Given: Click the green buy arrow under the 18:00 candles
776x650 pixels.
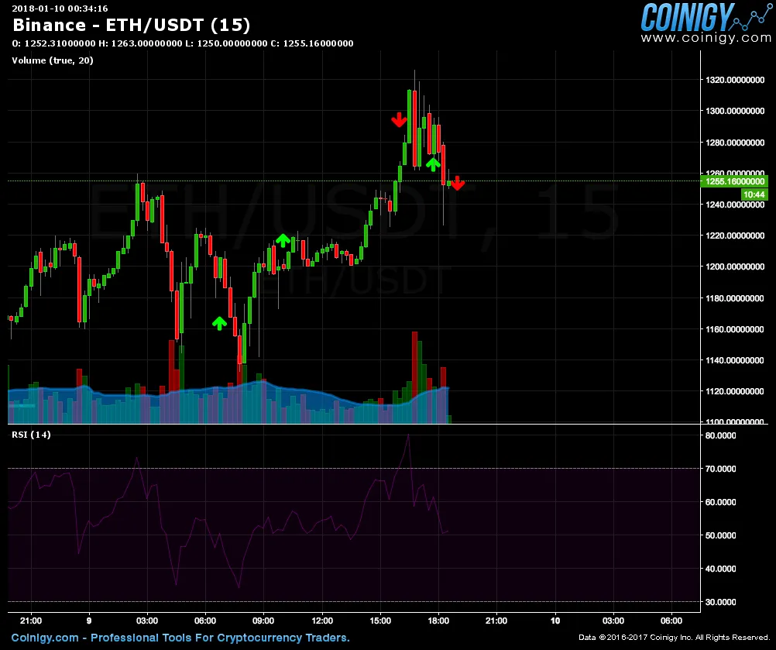Looking at the screenshot, I should 433,164.
